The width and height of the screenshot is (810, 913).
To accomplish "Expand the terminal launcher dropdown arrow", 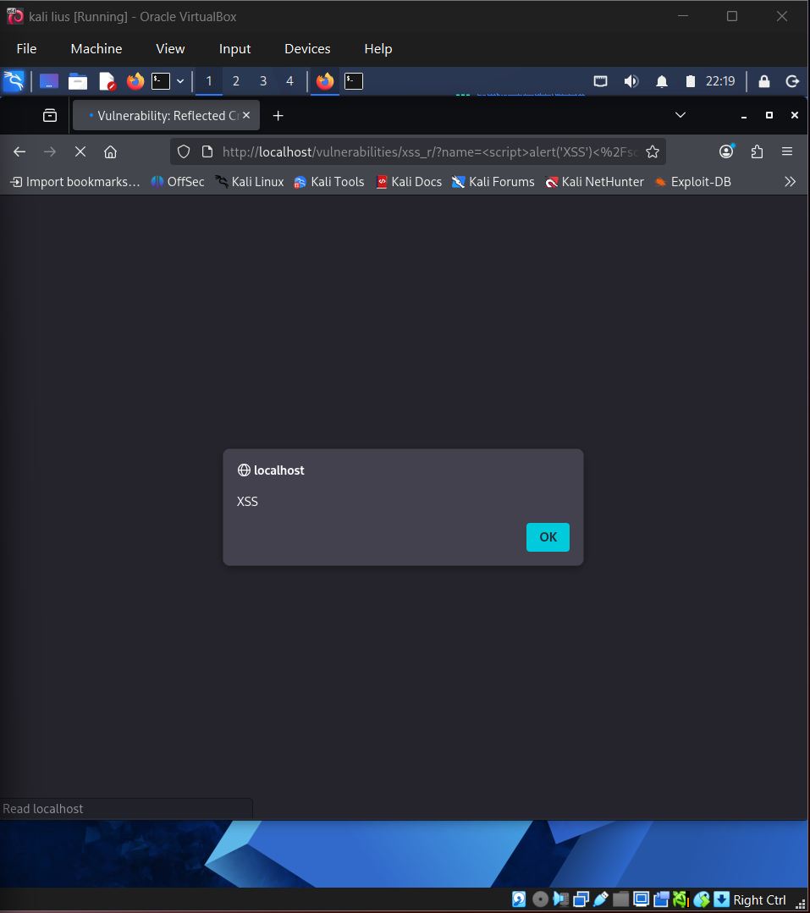I will coord(180,81).
